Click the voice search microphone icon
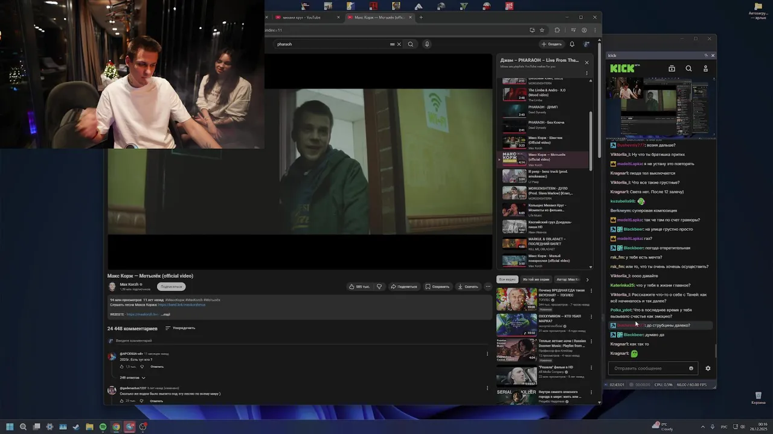 tap(427, 44)
